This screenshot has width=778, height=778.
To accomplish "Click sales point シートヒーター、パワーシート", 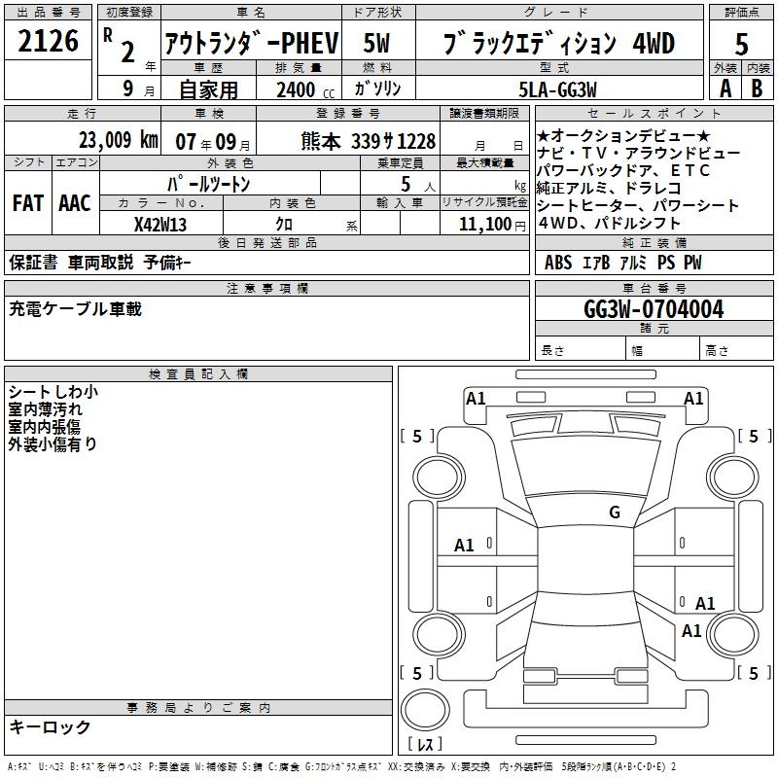I will pyautogui.click(x=638, y=205).
